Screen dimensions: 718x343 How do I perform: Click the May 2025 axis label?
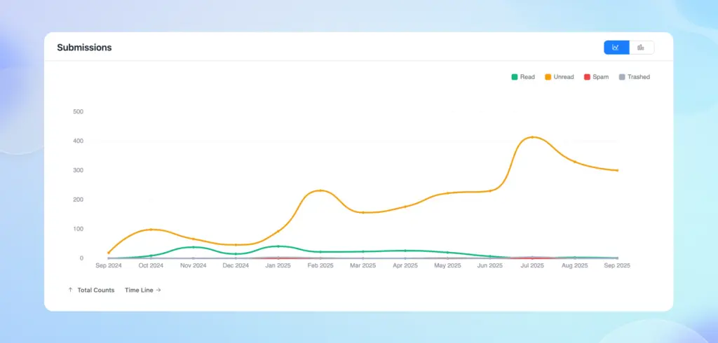447,266
